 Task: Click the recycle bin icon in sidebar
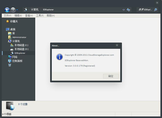(10, 65)
